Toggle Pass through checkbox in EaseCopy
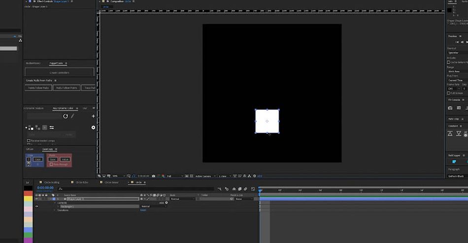Screen dimensions: 468x243 [x=51, y=164]
